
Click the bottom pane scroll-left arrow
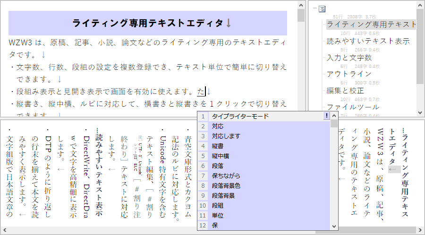tap(4, 230)
